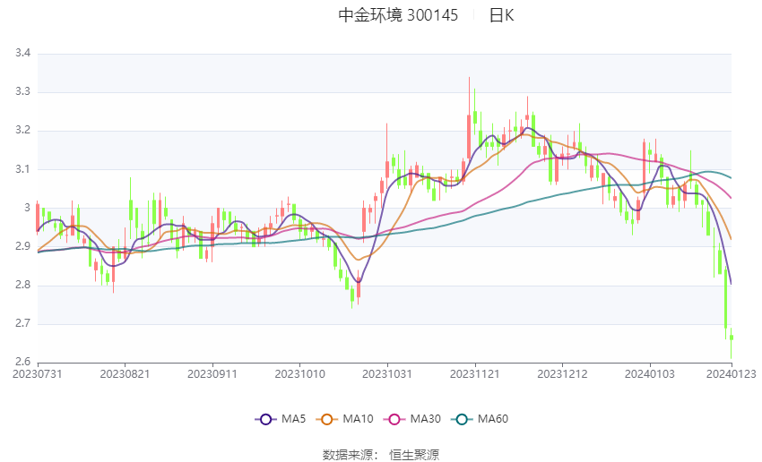Image resolution: width=762 pixels, height=462 pixels.
Task: Click the 2.6 price axis label
Action: (x=23, y=362)
